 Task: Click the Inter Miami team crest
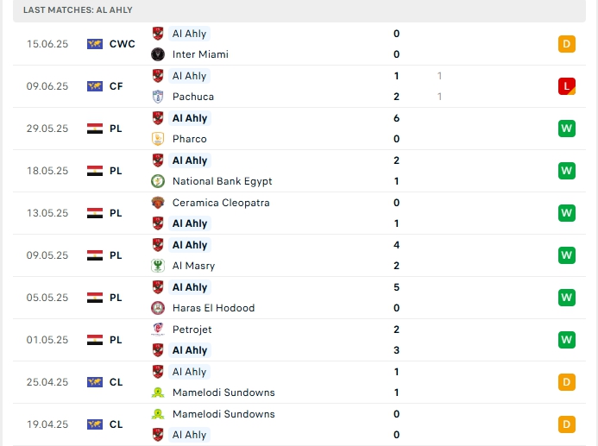click(158, 54)
